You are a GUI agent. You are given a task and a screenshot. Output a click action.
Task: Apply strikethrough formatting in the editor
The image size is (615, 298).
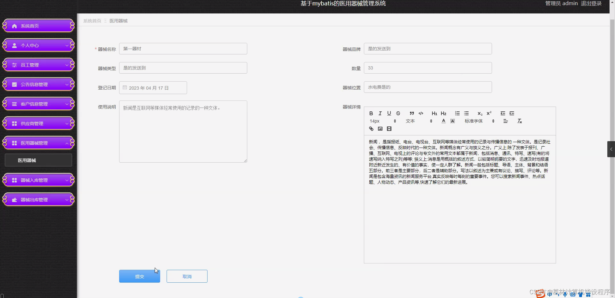398,113
